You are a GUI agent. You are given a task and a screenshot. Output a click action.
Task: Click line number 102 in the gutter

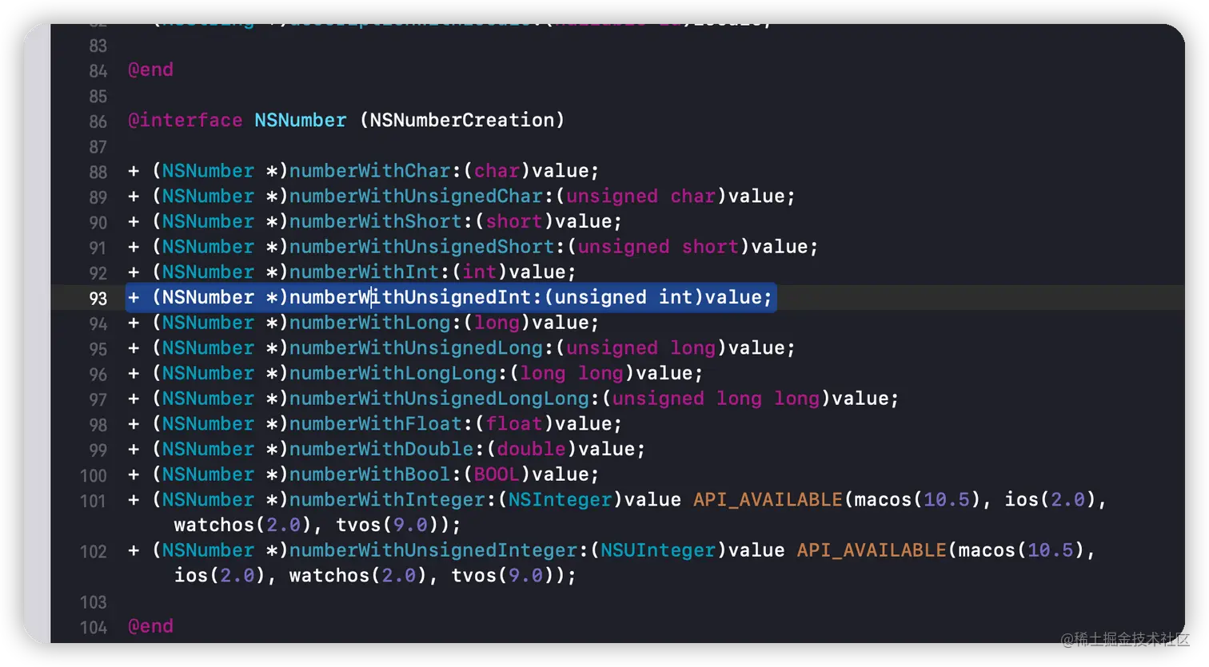click(93, 552)
